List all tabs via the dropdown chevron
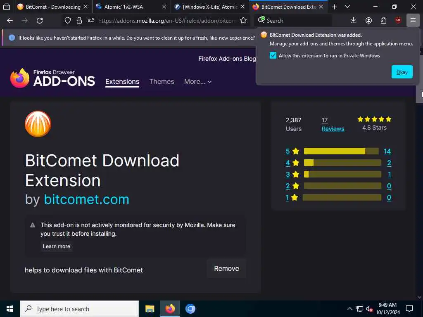This screenshot has height=317, width=423. [347, 7]
